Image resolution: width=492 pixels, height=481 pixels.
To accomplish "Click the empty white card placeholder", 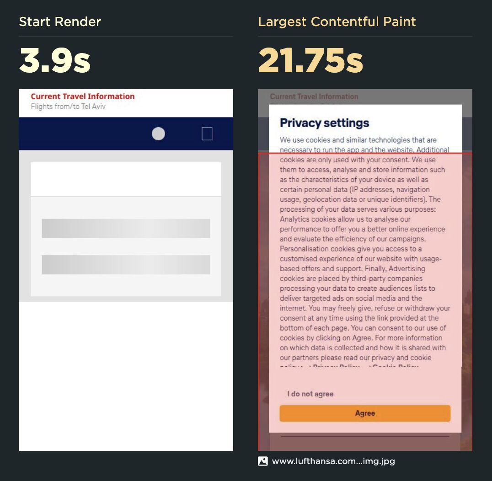I will pyautogui.click(x=126, y=179).
